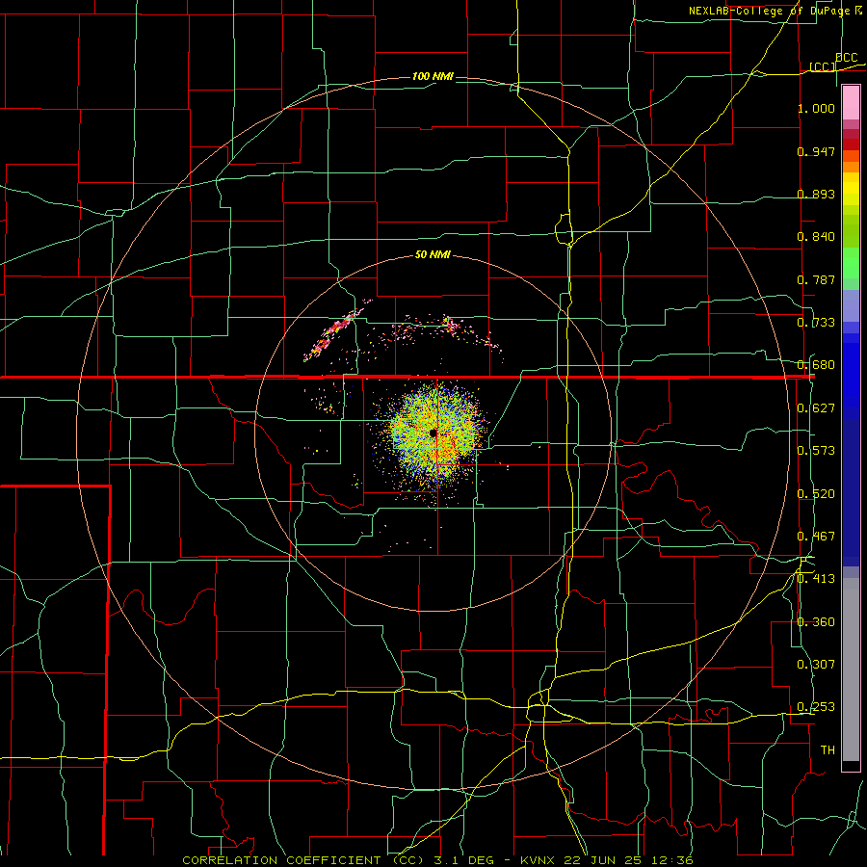Select the 0.573 scale value
The image size is (867, 867).
tap(816, 451)
